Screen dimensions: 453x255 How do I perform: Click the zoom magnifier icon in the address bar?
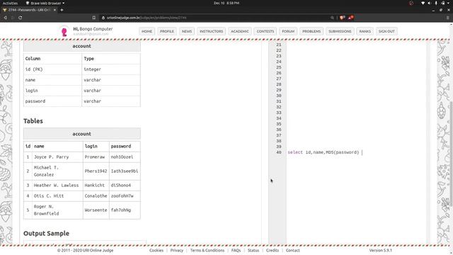point(332,18)
